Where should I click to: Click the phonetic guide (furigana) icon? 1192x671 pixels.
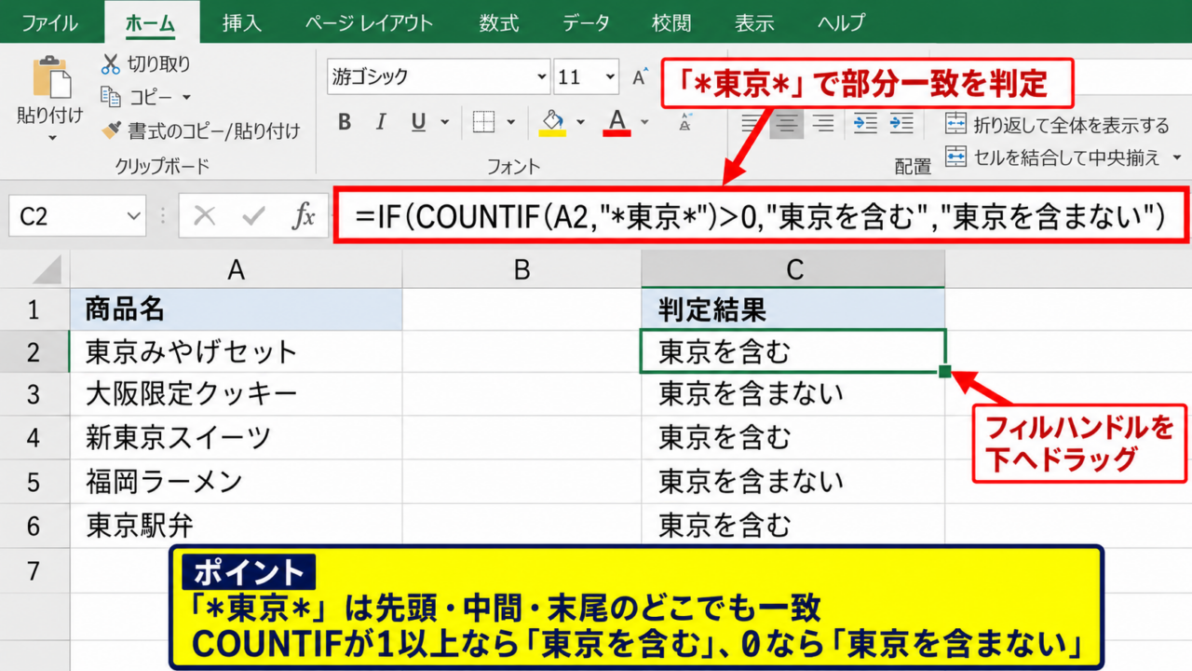coord(685,122)
